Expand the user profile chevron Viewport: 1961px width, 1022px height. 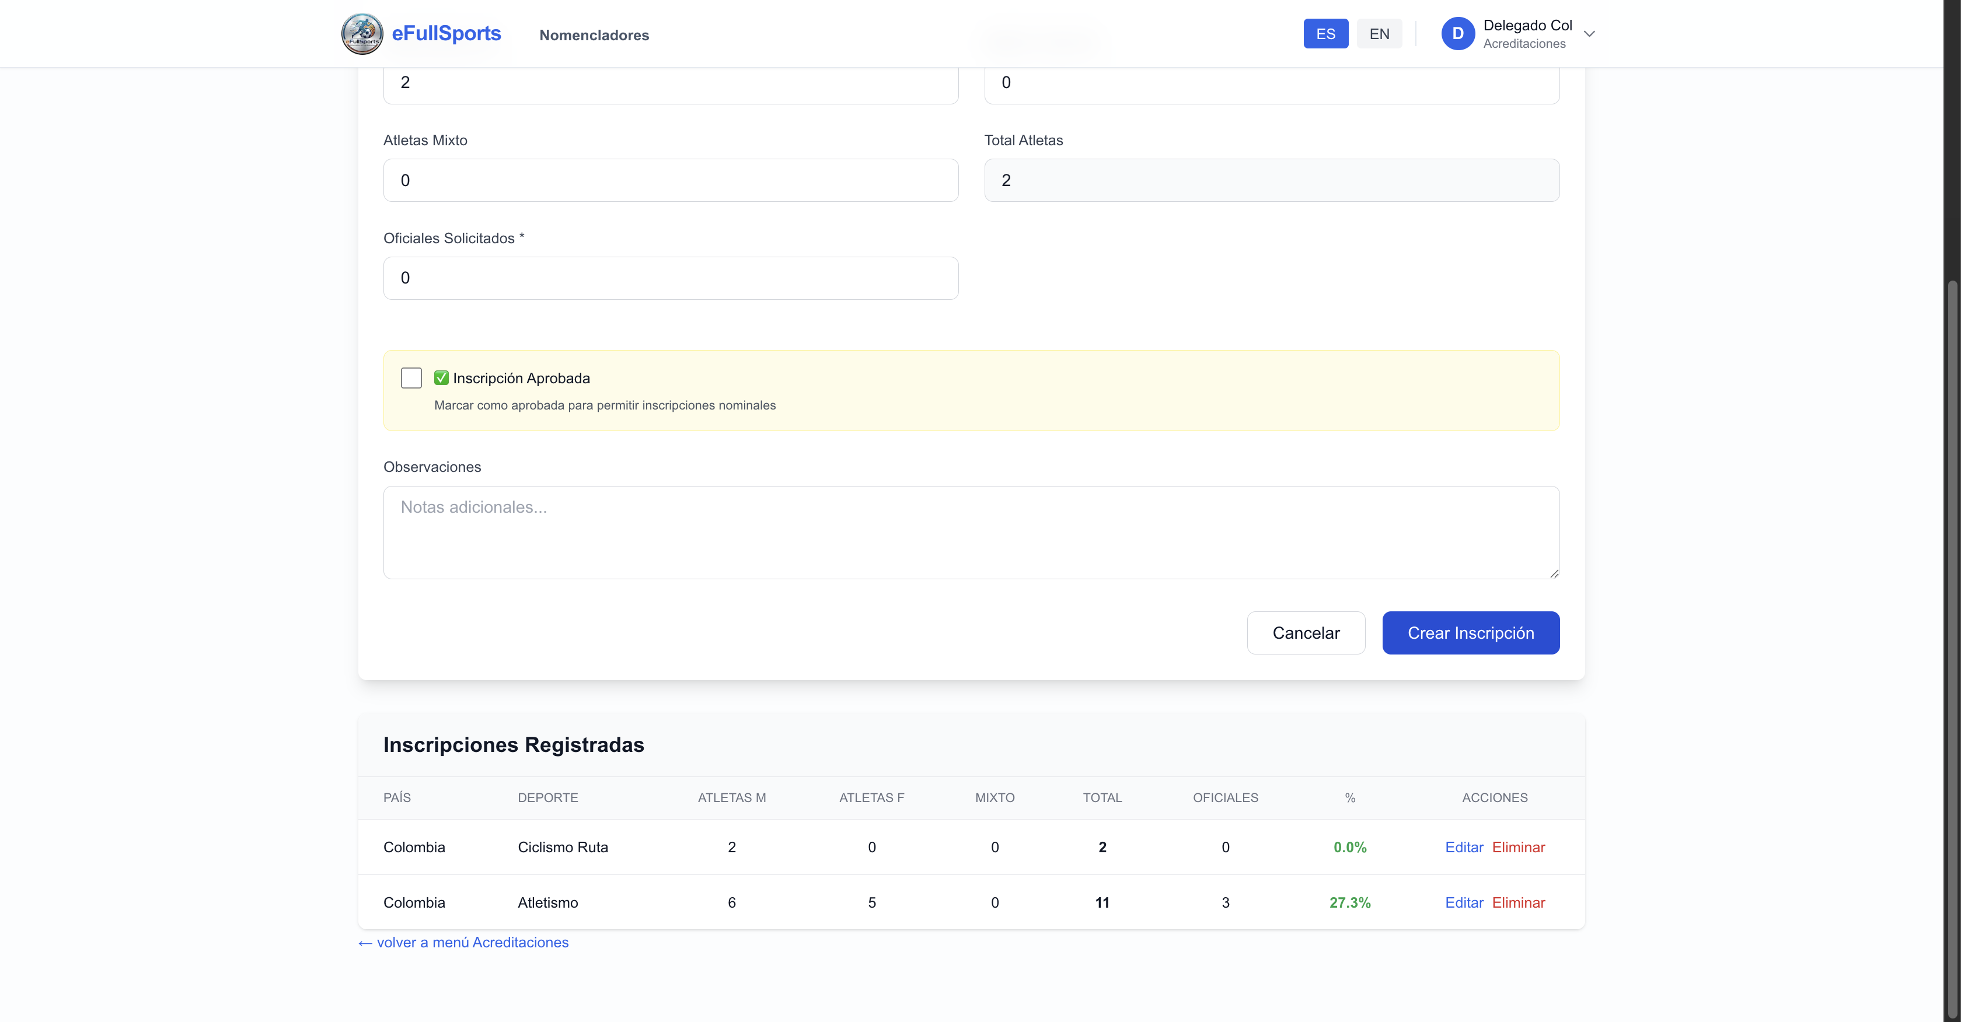1589,33
